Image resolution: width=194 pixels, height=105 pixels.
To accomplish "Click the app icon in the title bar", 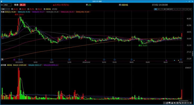I will click(2, 1).
